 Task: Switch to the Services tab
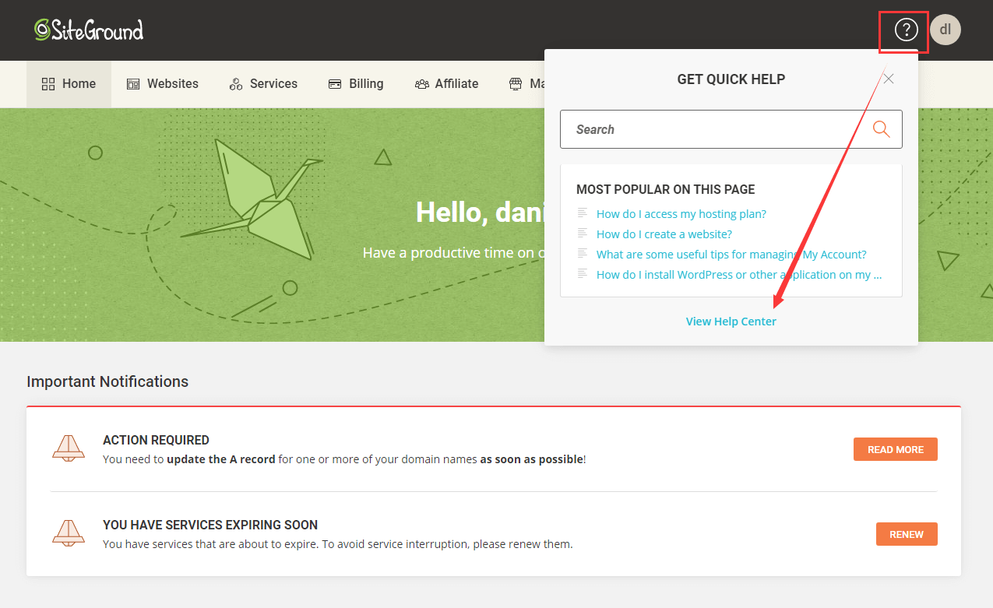[x=263, y=83]
